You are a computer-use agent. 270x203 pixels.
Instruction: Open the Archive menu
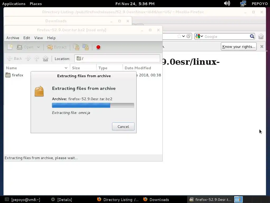13,38
